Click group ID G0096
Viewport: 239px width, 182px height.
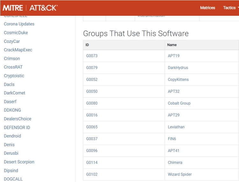92,151
